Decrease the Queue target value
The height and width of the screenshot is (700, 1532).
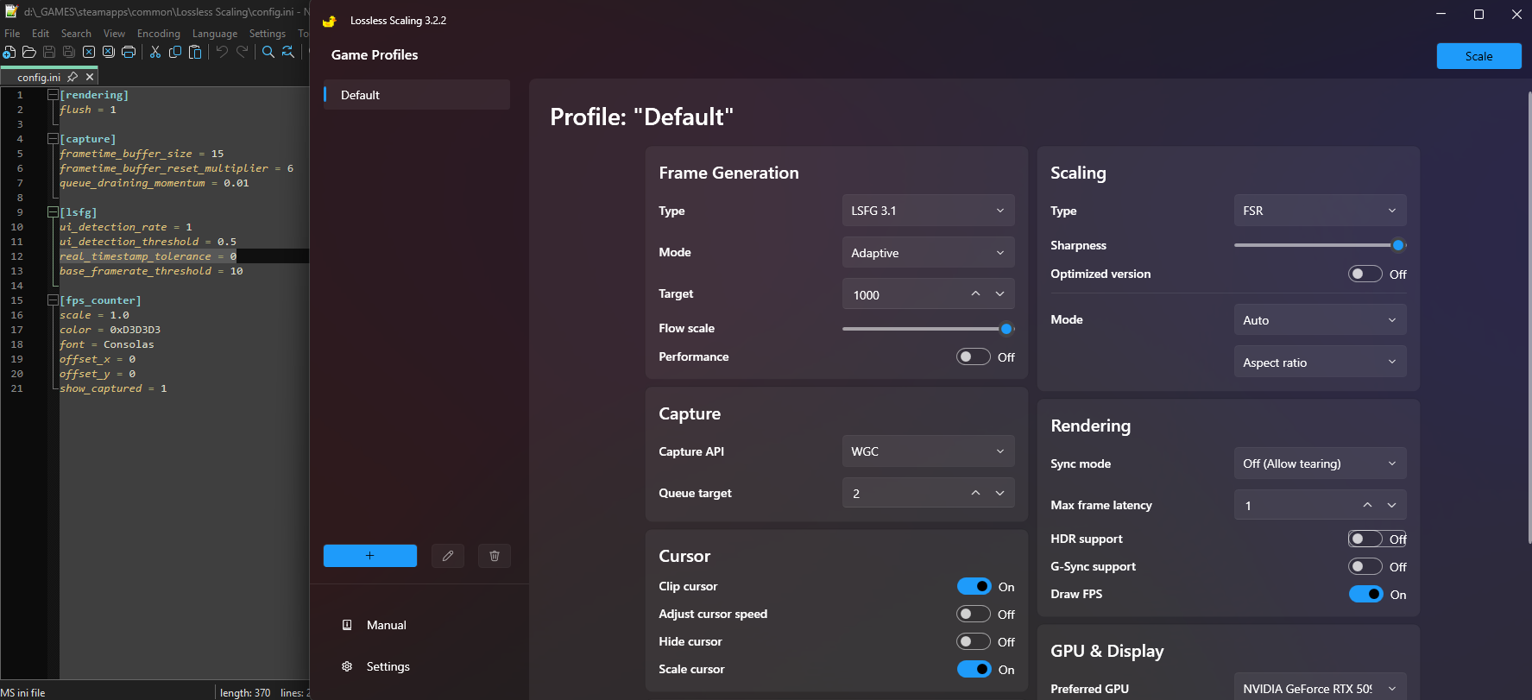(x=1000, y=493)
